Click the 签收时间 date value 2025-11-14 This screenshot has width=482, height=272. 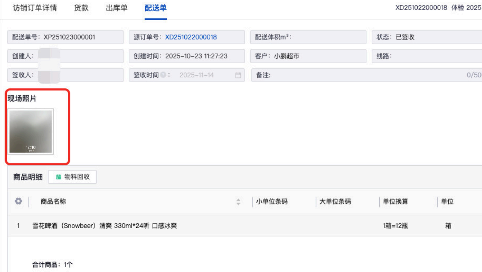pyautogui.click(x=197, y=75)
